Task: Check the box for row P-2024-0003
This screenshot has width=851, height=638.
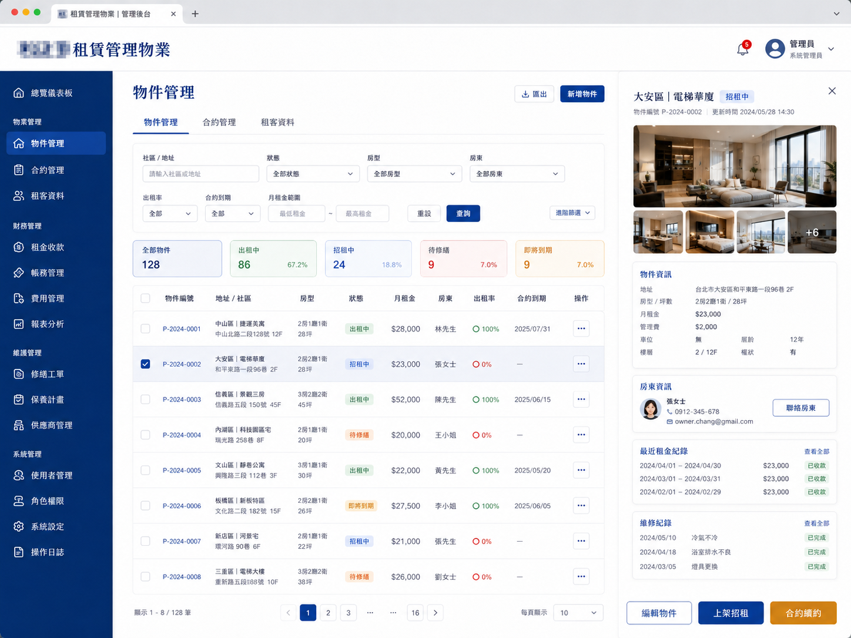Action: pos(145,399)
